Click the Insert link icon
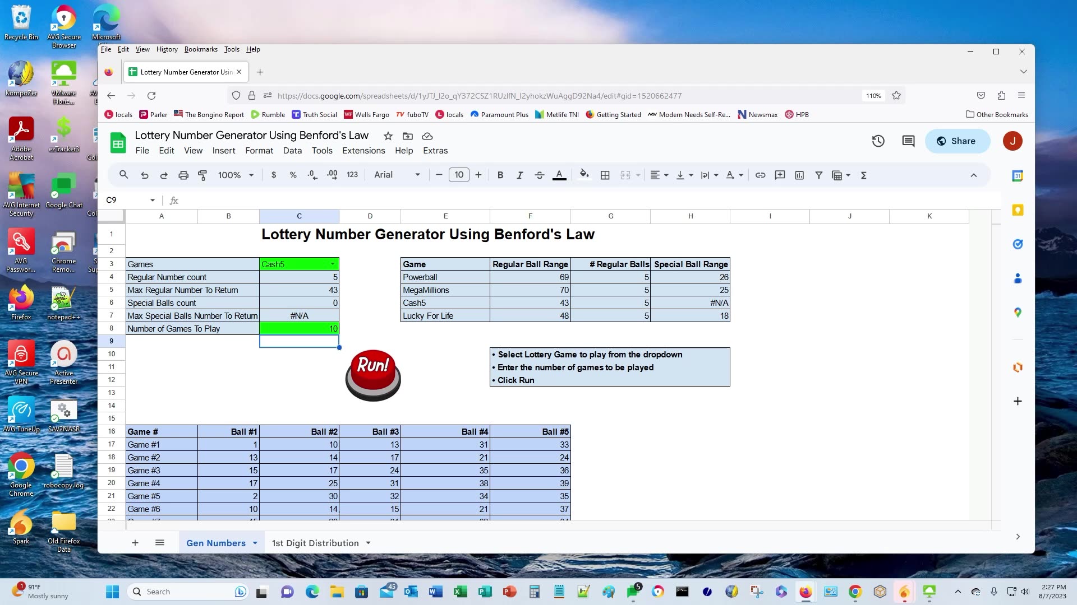1077x605 pixels. [x=761, y=175]
